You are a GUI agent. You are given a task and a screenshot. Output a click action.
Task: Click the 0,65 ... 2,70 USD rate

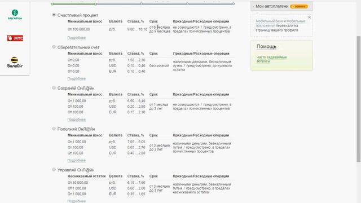[137, 147]
